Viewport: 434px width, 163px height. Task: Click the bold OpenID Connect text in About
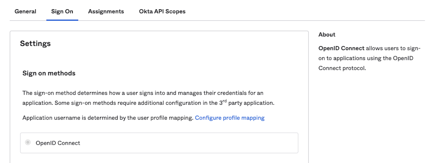click(x=341, y=48)
